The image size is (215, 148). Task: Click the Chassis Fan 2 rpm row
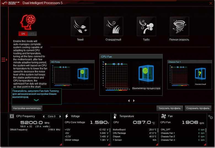tap(183, 136)
